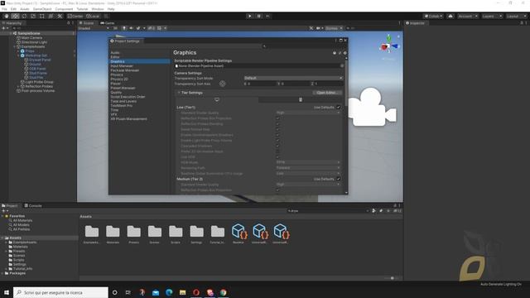
Task: Open Chrome from the taskbar
Action: [224, 292]
